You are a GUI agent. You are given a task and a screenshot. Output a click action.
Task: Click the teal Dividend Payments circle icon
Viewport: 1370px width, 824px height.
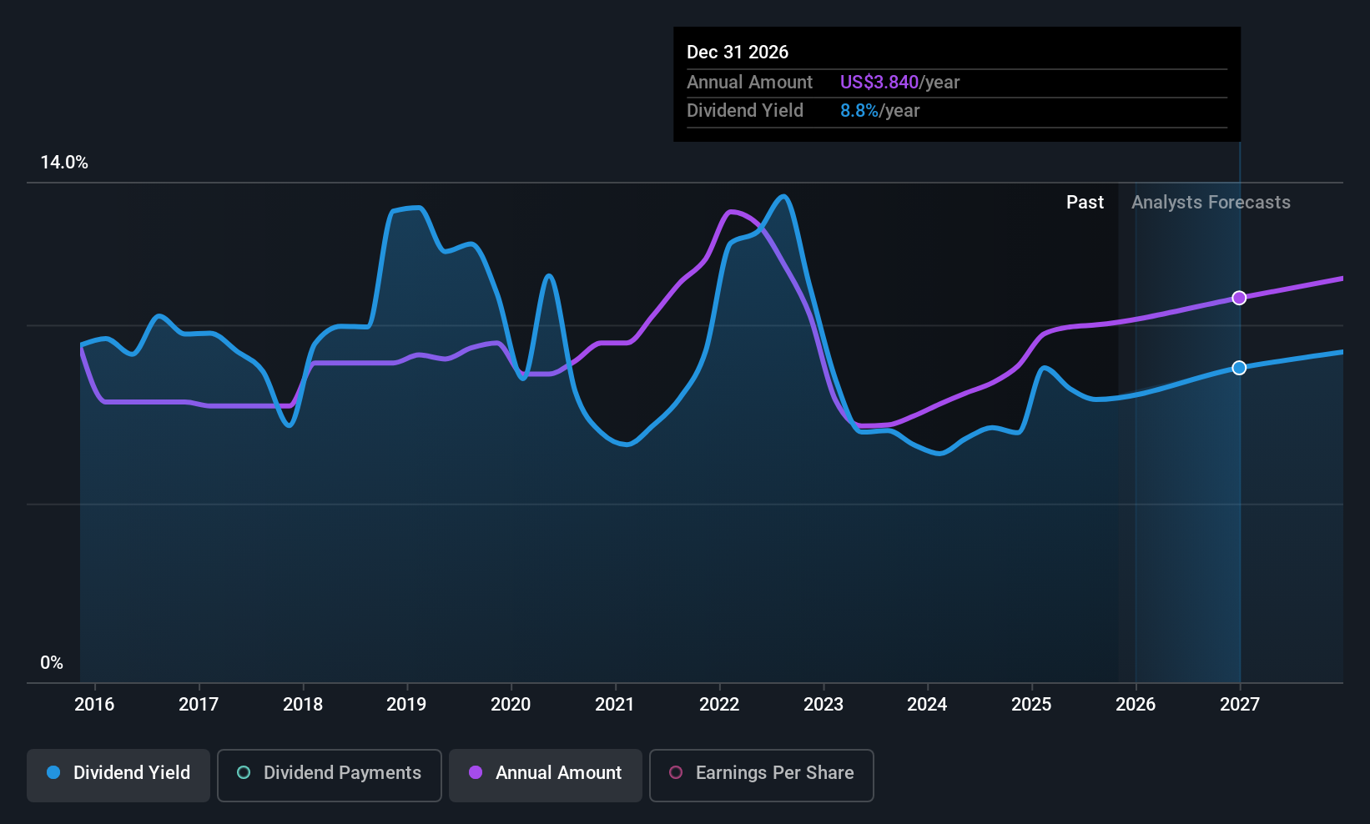tap(244, 772)
